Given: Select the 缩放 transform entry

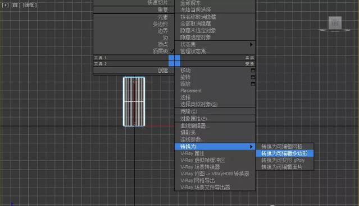Looking at the screenshot, I should coord(185,84).
